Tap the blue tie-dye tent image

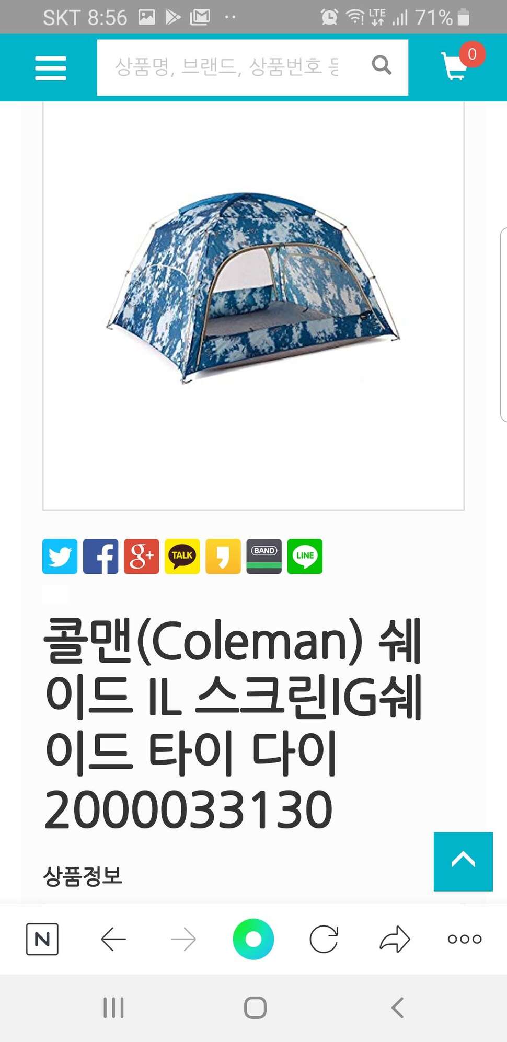coord(254,286)
